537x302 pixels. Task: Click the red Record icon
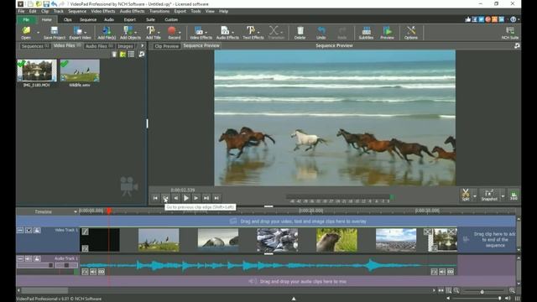coord(172,30)
